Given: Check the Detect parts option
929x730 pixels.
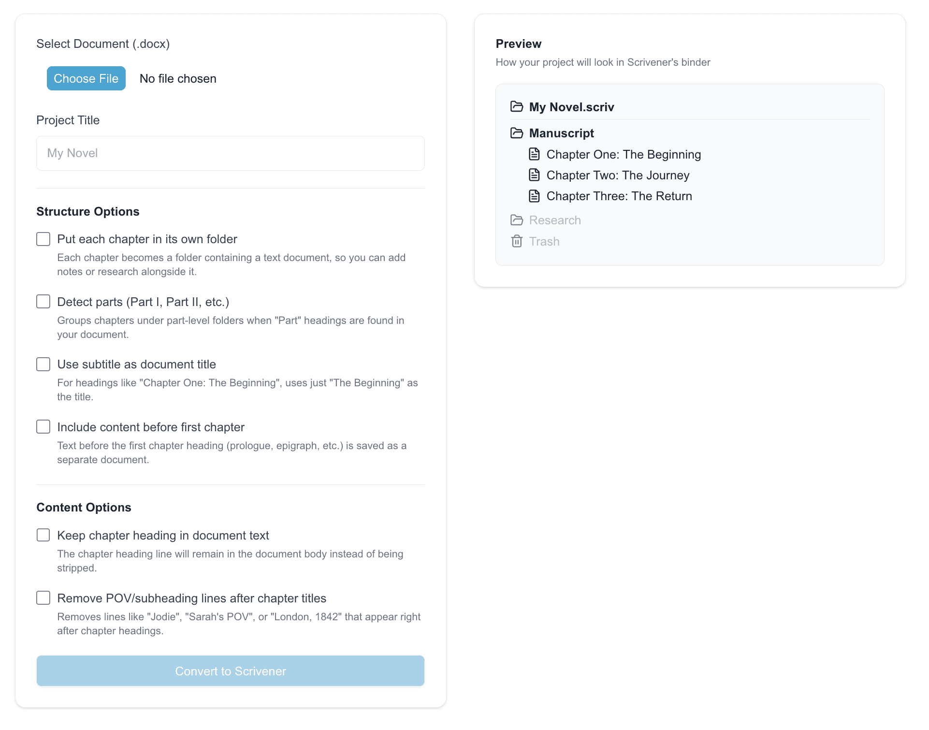Looking at the screenshot, I should 44,302.
